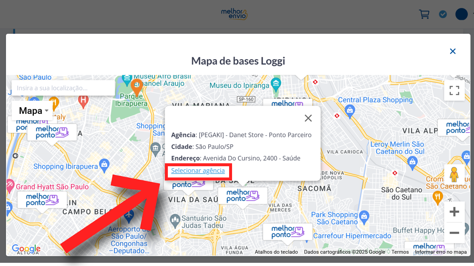Toggle fullscreen map view
Image resolution: width=474 pixels, height=266 pixels.
point(454,90)
